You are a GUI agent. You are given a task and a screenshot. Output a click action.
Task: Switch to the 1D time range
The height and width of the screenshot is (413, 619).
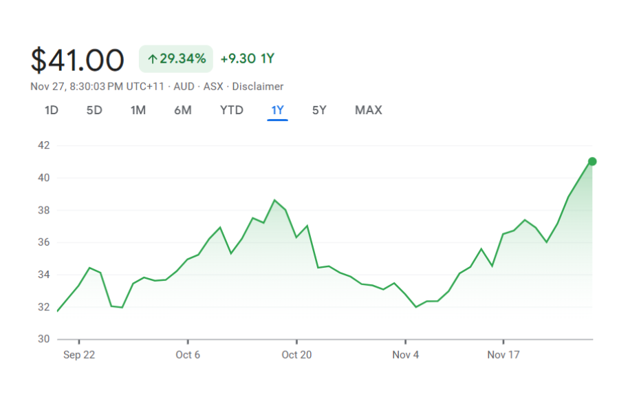[51, 110]
